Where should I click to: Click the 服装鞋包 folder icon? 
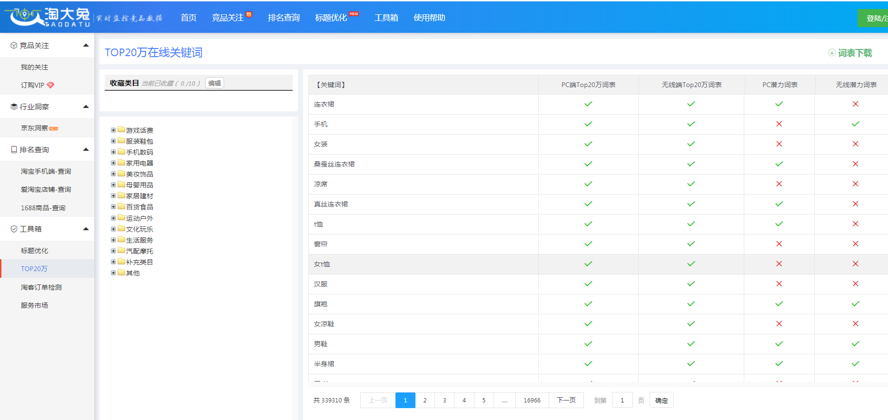pos(121,141)
